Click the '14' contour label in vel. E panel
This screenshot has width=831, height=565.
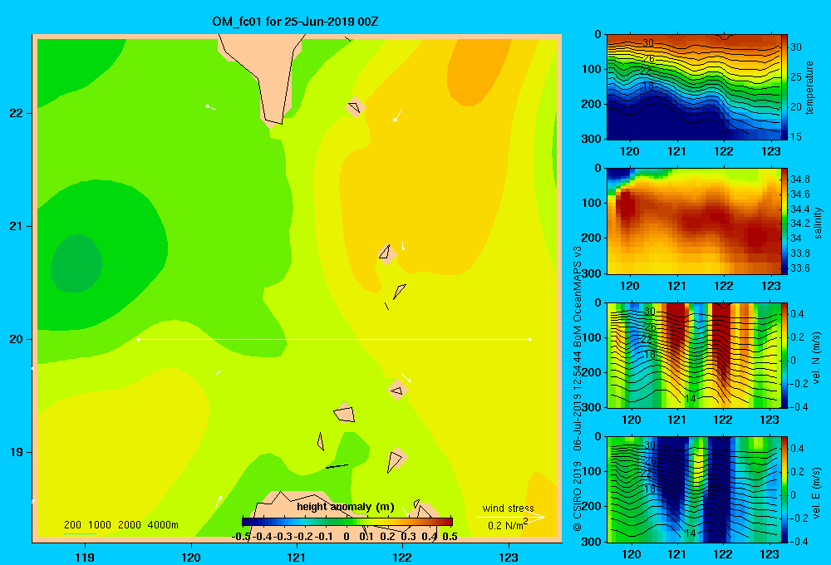[x=690, y=533]
